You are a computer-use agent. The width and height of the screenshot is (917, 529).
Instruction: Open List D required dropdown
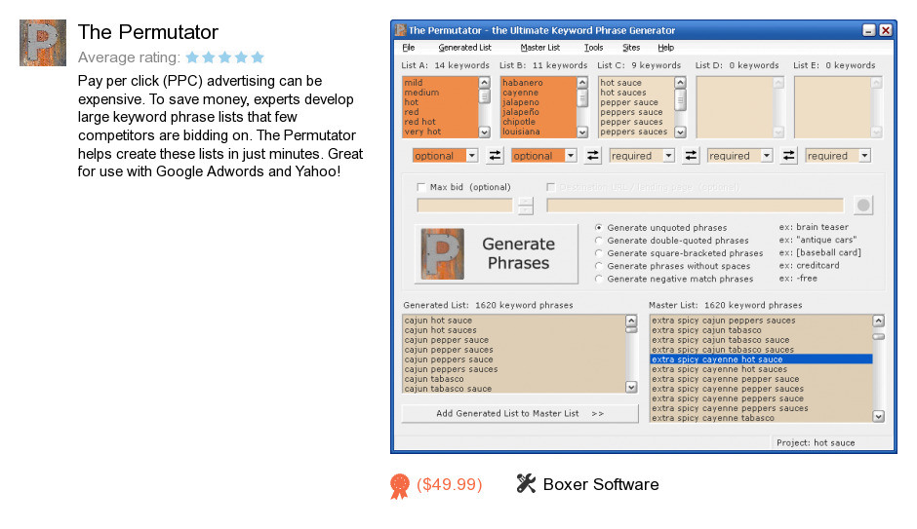click(767, 156)
